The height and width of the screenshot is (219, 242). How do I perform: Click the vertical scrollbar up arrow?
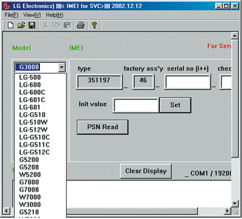(x=235, y=36)
